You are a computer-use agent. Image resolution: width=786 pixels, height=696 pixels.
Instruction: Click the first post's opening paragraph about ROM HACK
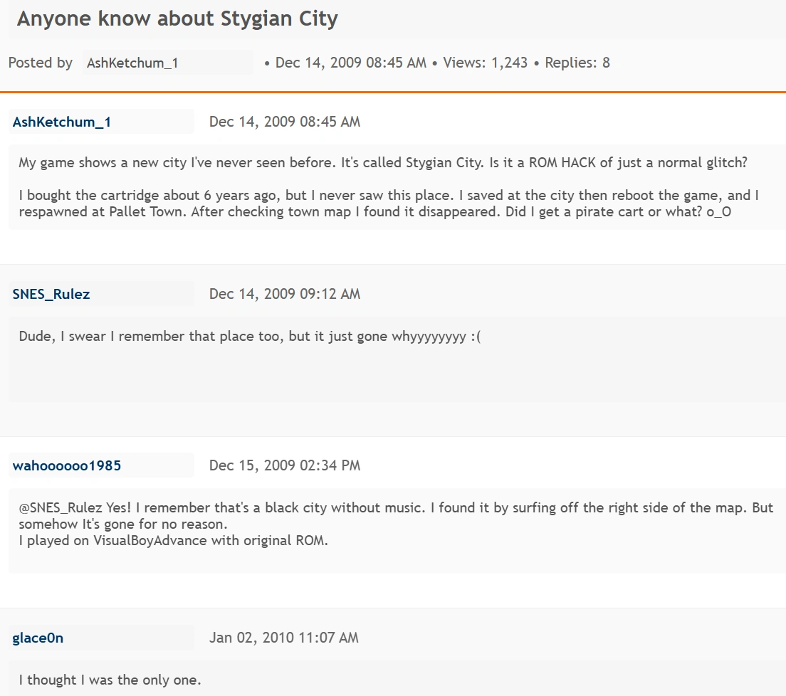click(383, 162)
